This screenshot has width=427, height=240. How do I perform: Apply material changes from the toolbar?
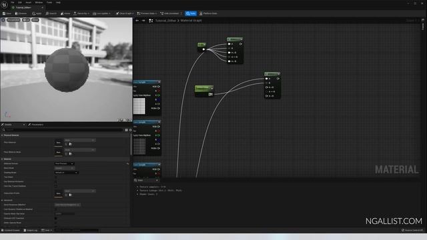37,13
